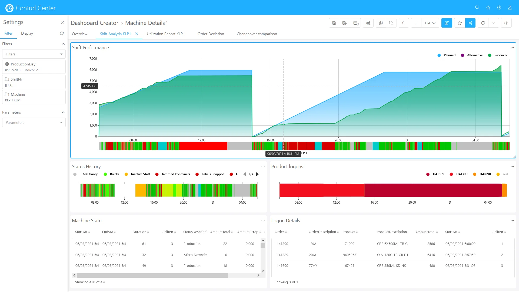Click the Dashboard Creator breadcrumb link

[x=94, y=23]
